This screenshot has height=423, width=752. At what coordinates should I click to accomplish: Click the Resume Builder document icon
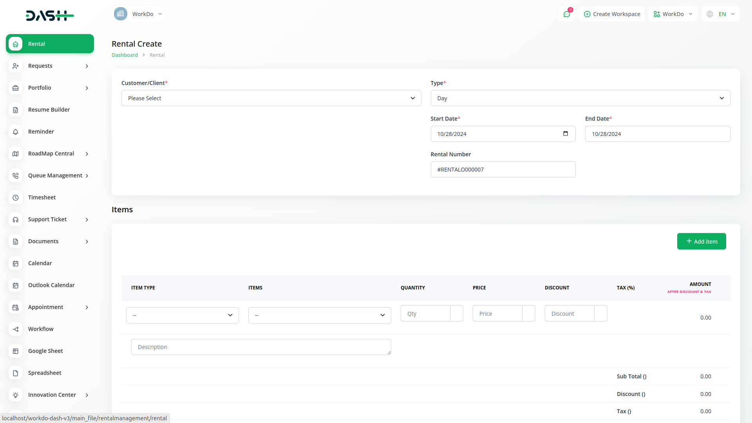click(15, 110)
